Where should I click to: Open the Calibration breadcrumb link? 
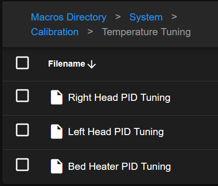click(55, 32)
